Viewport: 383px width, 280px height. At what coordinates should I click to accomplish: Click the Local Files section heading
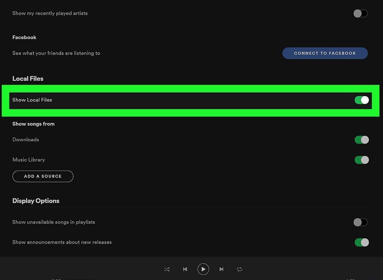[x=28, y=78]
